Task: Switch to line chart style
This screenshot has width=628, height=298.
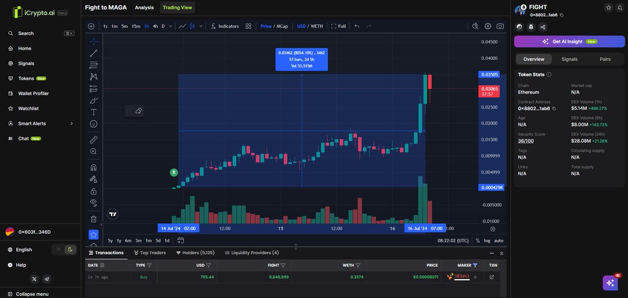Action: [x=183, y=26]
